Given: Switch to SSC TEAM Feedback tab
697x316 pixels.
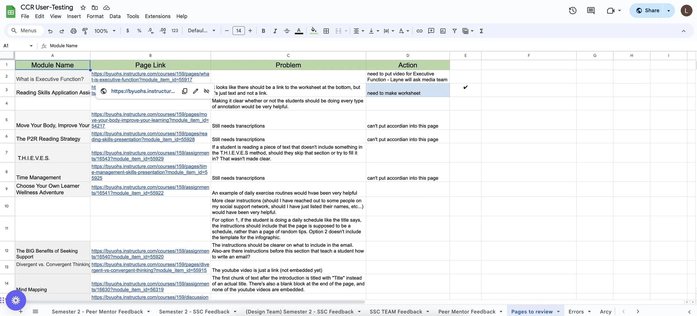Looking at the screenshot, I should pos(396,312).
